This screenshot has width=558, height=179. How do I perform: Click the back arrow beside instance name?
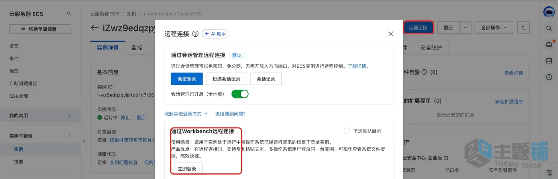pyautogui.click(x=94, y=28)
